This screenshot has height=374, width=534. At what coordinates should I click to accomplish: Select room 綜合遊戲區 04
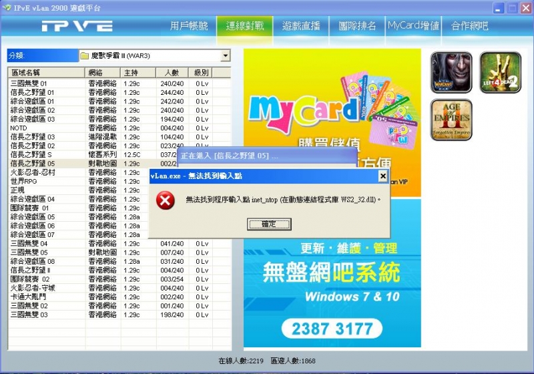point(79,199)
